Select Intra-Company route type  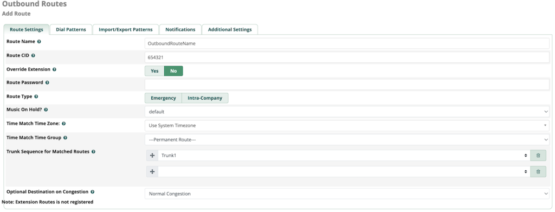(205, 98)
